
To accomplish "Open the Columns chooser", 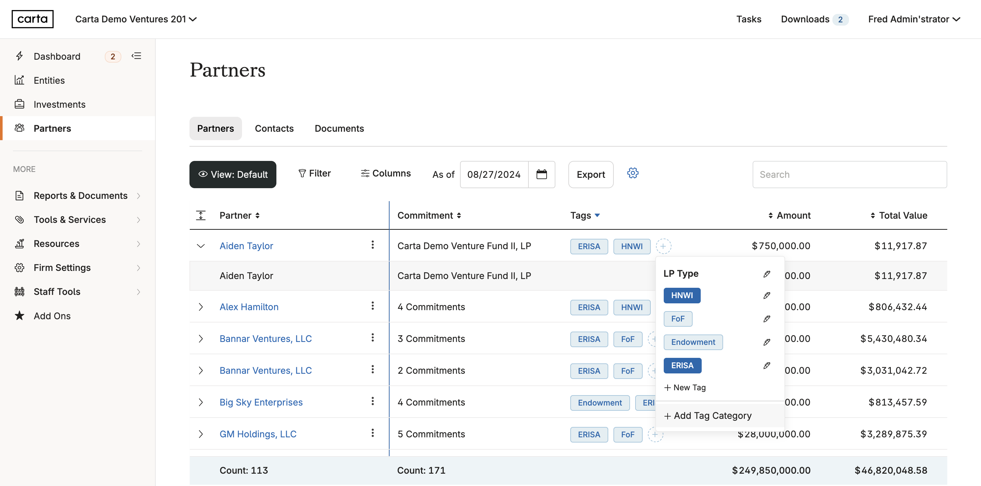I will pyautogui.click(x=386, y=174).
